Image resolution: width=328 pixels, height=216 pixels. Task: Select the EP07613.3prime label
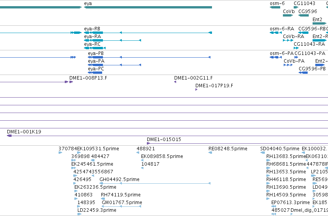(291, 203)
